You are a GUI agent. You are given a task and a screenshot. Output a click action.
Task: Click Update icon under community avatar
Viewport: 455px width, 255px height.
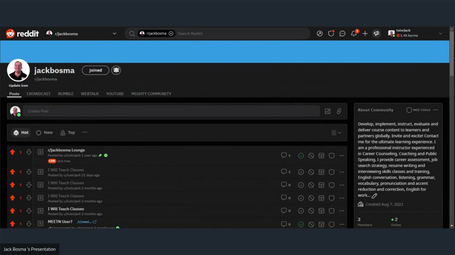tap(18, 85)
